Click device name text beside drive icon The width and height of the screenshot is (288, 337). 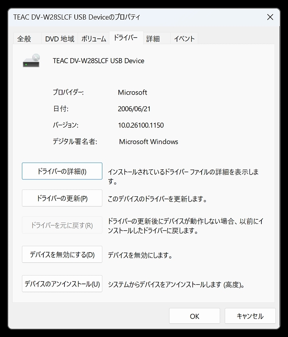coord(98,61)
